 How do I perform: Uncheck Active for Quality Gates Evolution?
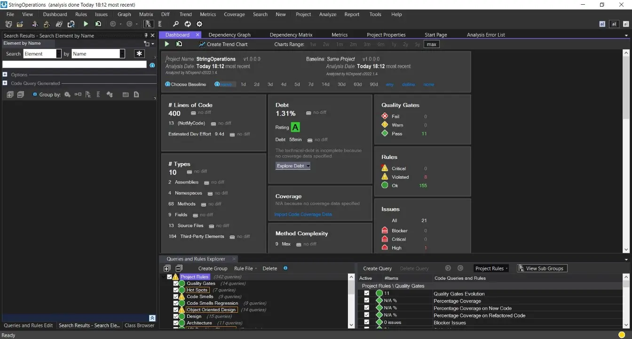tap(367, 293)
